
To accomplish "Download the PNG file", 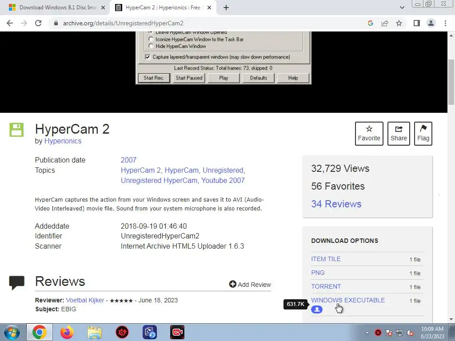I will 318,273.
